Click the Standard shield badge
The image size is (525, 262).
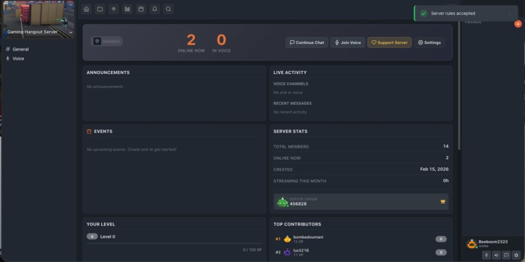(107, 41)
